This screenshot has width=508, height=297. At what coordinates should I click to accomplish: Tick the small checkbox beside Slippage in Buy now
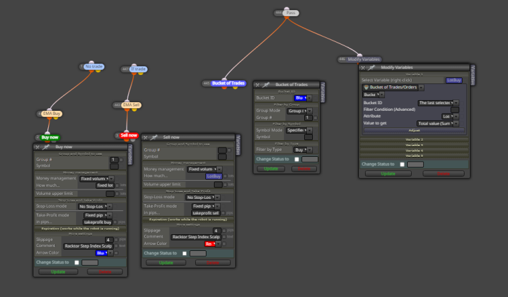[x=116, y=240]
